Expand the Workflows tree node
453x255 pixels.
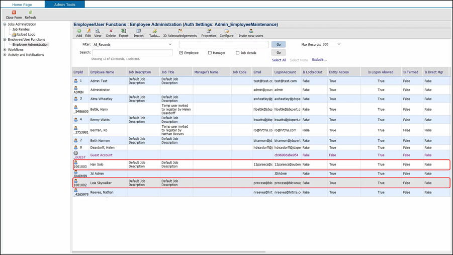pyautogui.click(x=5, y=50)
